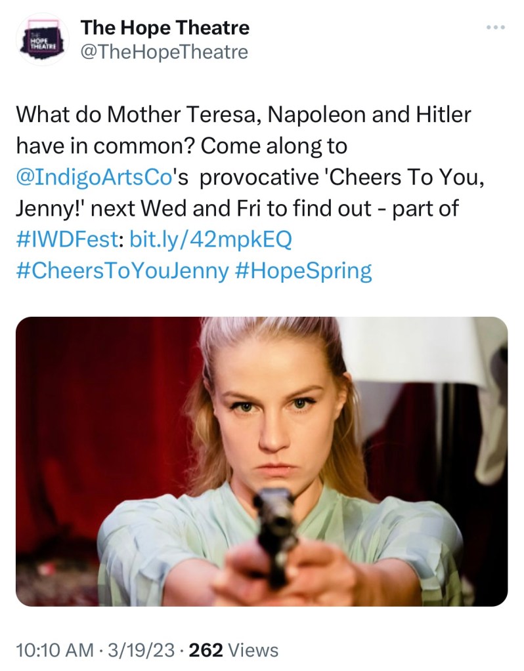
Task: Click the display name The Hope Theatre
Action: (164, 28)
